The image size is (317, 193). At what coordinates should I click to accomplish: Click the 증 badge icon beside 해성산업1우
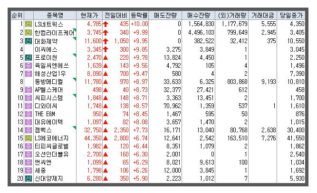click(x=29, y=74)
